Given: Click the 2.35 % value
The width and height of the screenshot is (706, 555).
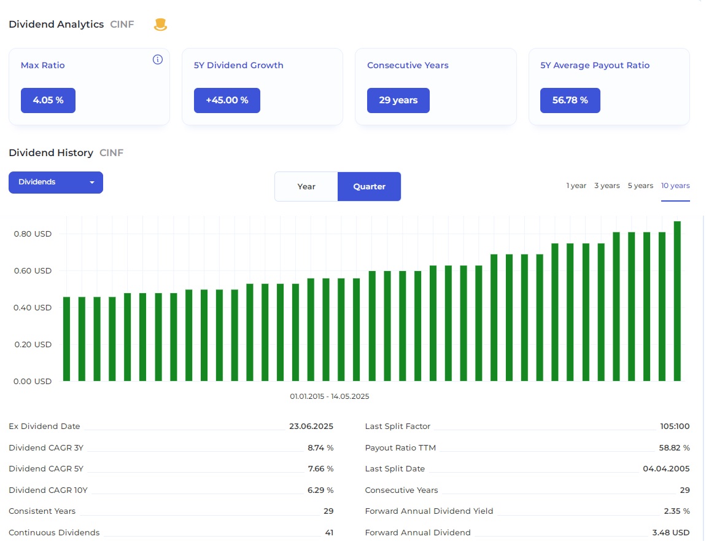Looking at the screenshot, I should point(677,511).
